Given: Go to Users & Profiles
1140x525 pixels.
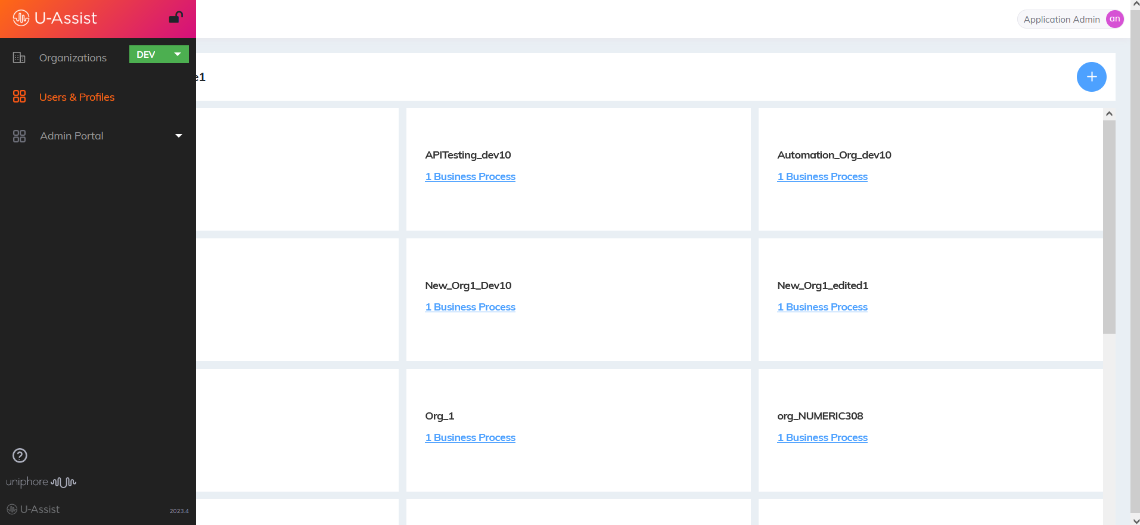Looking at the screenshot, I should (x=77, y=97).
